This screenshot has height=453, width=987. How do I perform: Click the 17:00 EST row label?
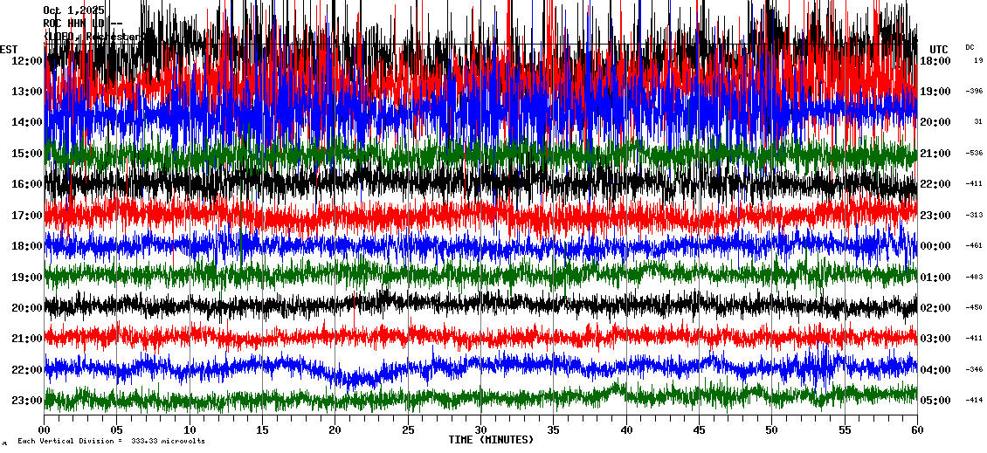tap(27, 216)
